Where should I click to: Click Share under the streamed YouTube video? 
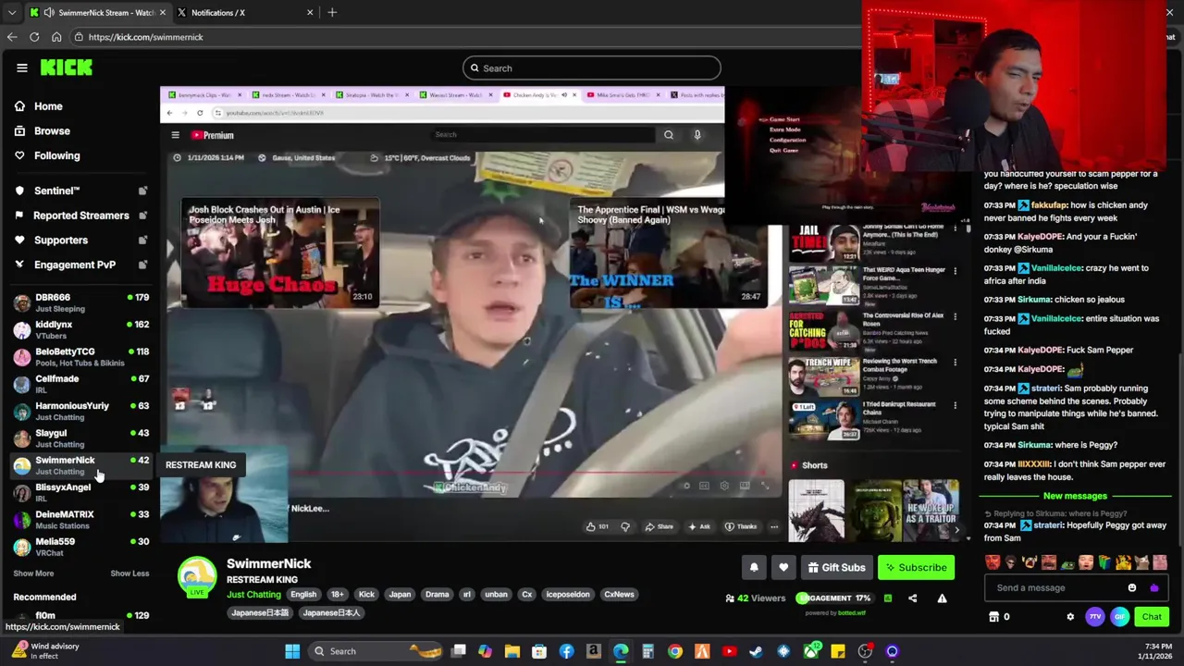coord(660,527)
